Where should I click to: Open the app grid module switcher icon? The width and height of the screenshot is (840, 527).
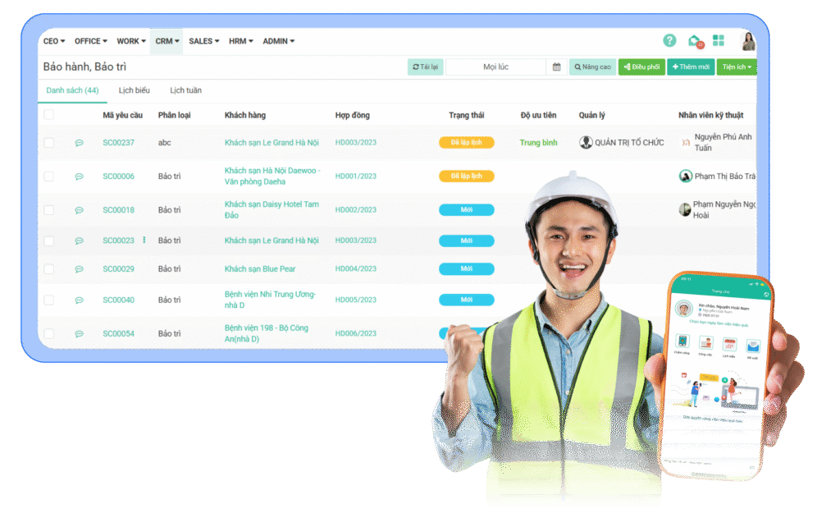[719, 40]
